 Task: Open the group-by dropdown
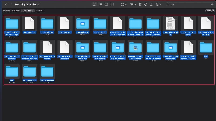[124, 5]
